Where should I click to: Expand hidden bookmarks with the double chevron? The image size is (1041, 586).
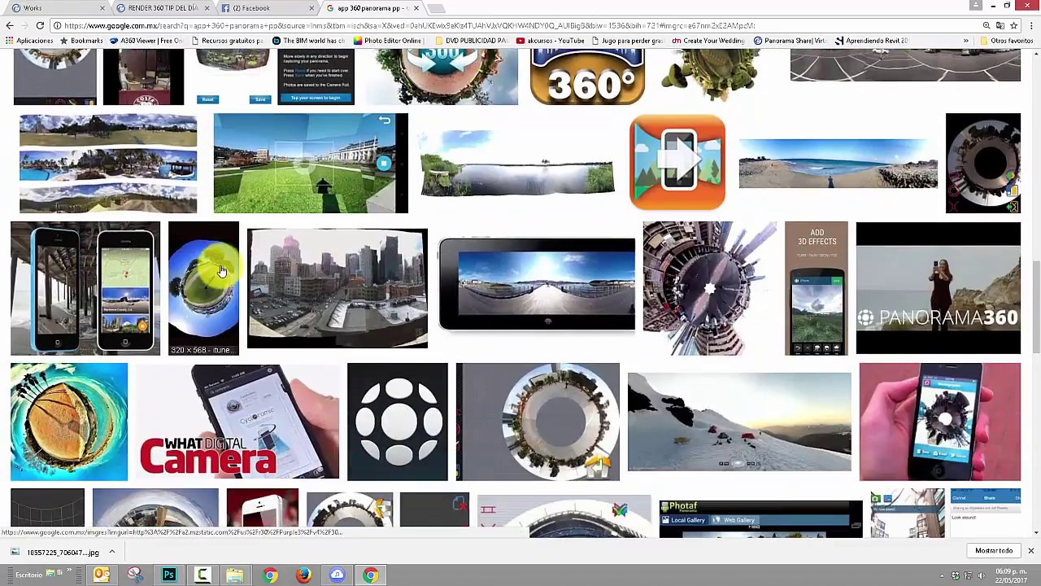pyautogui.click(x=966, y=41)
